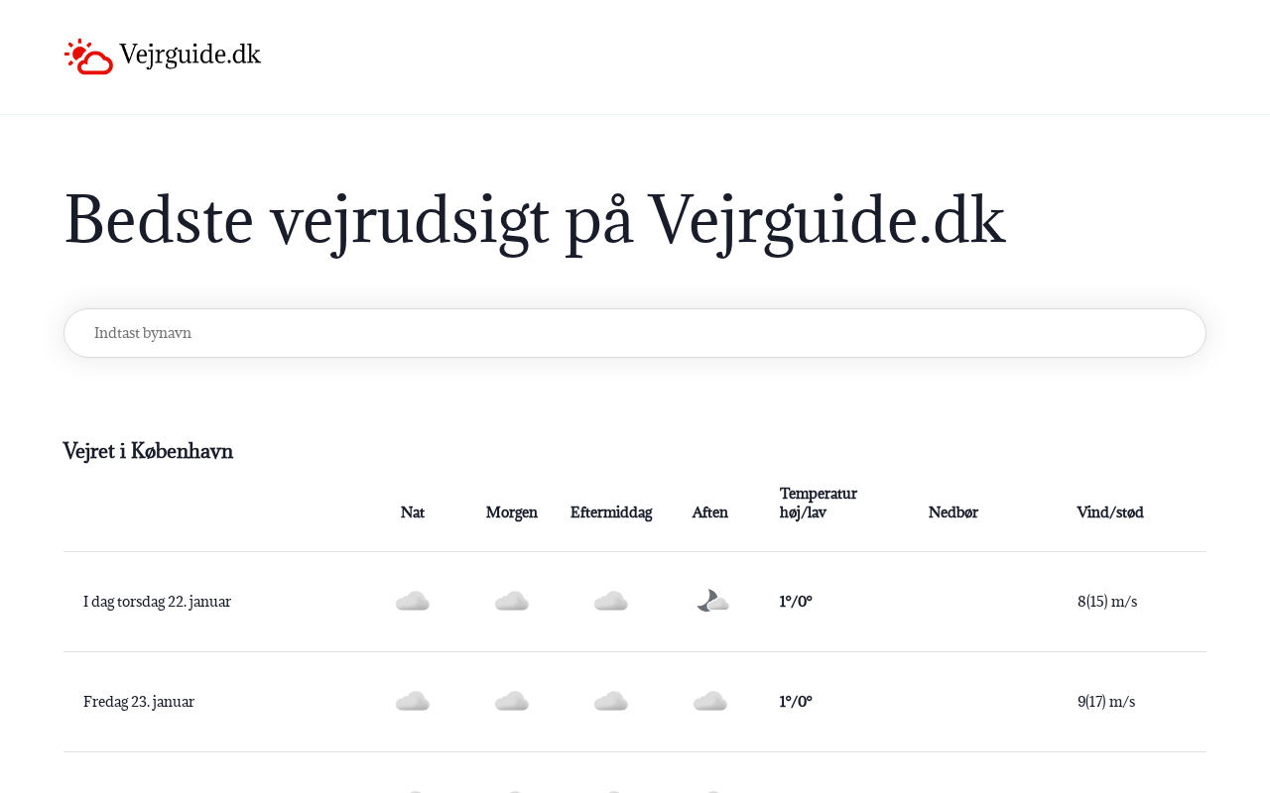Click the 'Nedbør' column header
This screenshot has height=793, width=1270.
click(953, 512)
